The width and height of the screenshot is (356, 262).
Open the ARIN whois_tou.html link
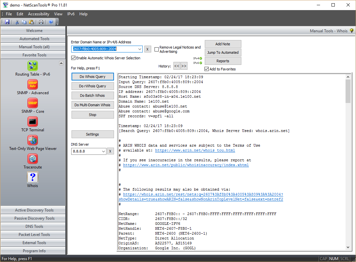point(195,150)
